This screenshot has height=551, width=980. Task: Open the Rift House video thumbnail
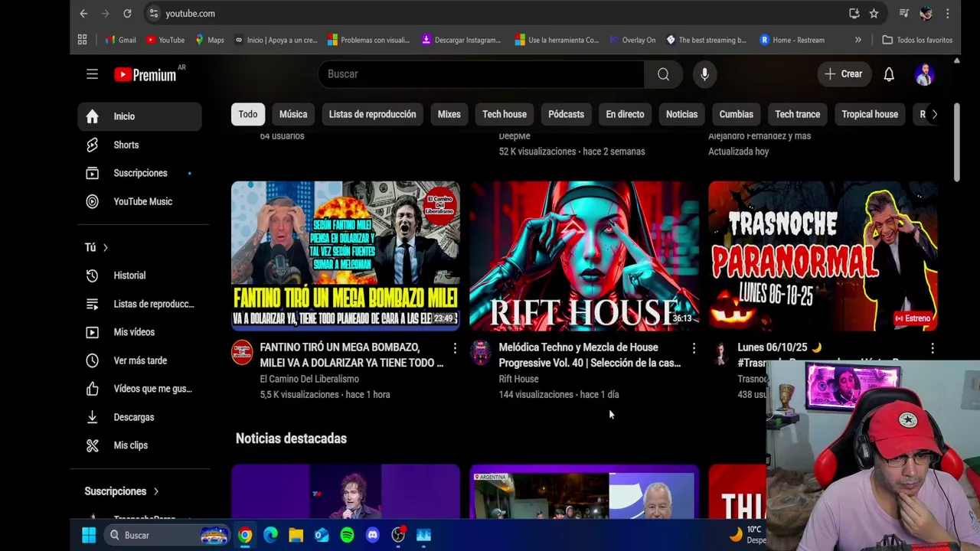click(x=584, y=256)
